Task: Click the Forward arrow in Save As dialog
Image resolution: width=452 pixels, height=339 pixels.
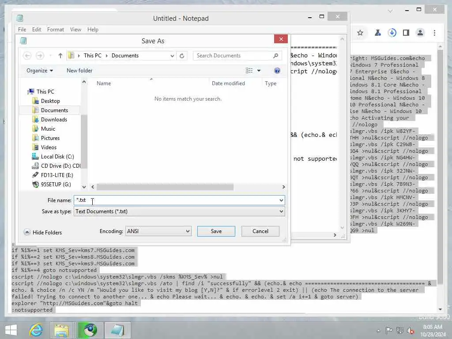Action: [x=40, y=56]
